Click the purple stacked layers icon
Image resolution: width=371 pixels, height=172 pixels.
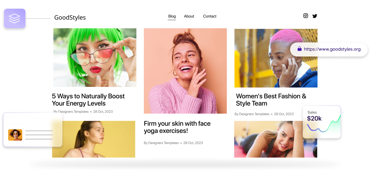[x=14, y=19]
